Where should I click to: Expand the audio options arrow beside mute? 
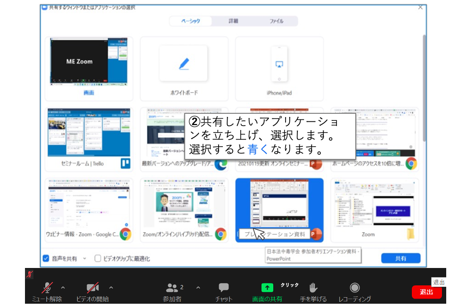point(63,287)
